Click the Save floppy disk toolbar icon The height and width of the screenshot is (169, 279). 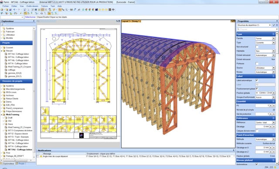click(10, 10)
